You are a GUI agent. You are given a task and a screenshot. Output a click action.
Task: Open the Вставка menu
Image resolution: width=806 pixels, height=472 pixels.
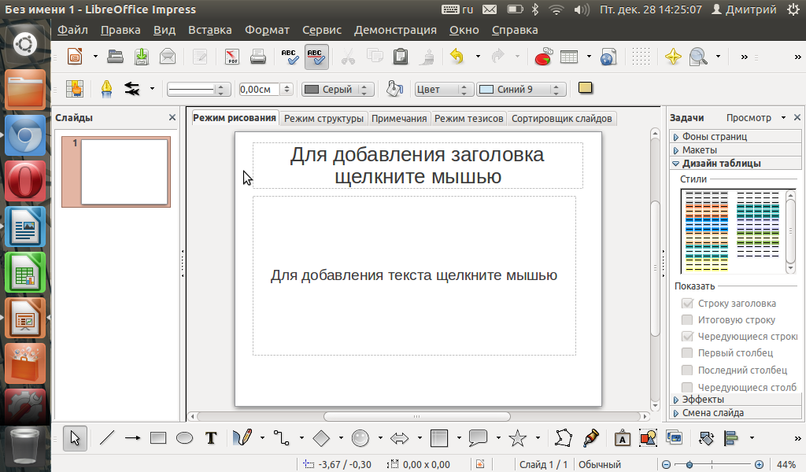click(209, 30)
